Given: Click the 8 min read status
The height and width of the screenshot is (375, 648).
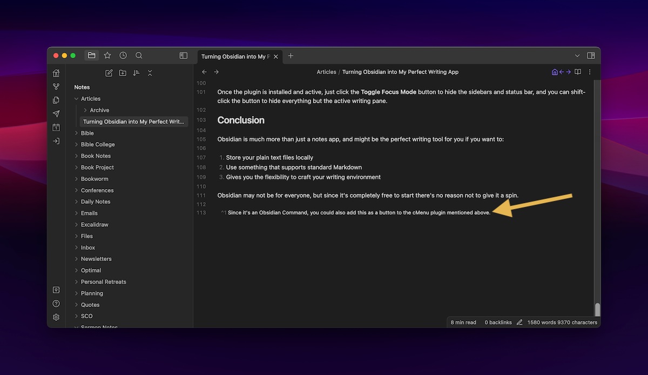Looking at the screenshot, I should [463, 323].
